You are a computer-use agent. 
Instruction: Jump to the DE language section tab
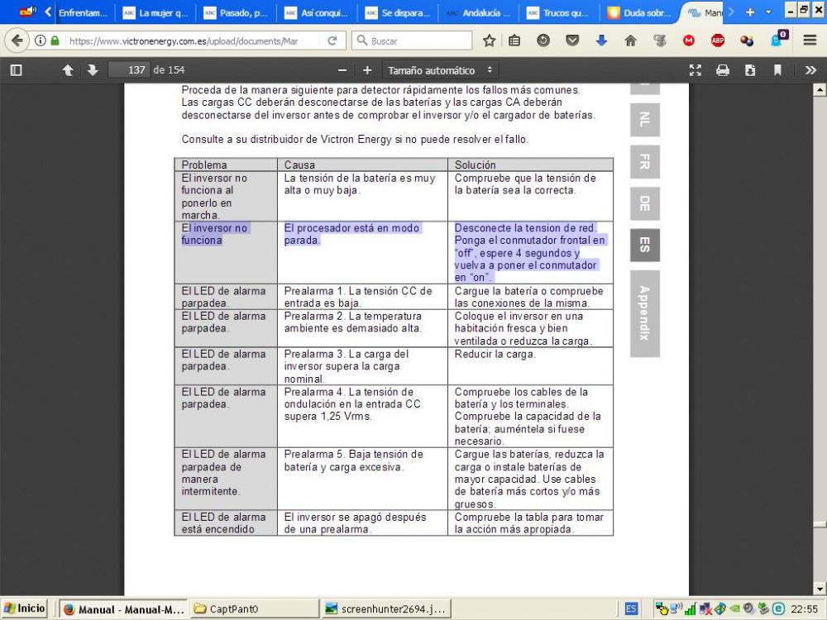644,203
